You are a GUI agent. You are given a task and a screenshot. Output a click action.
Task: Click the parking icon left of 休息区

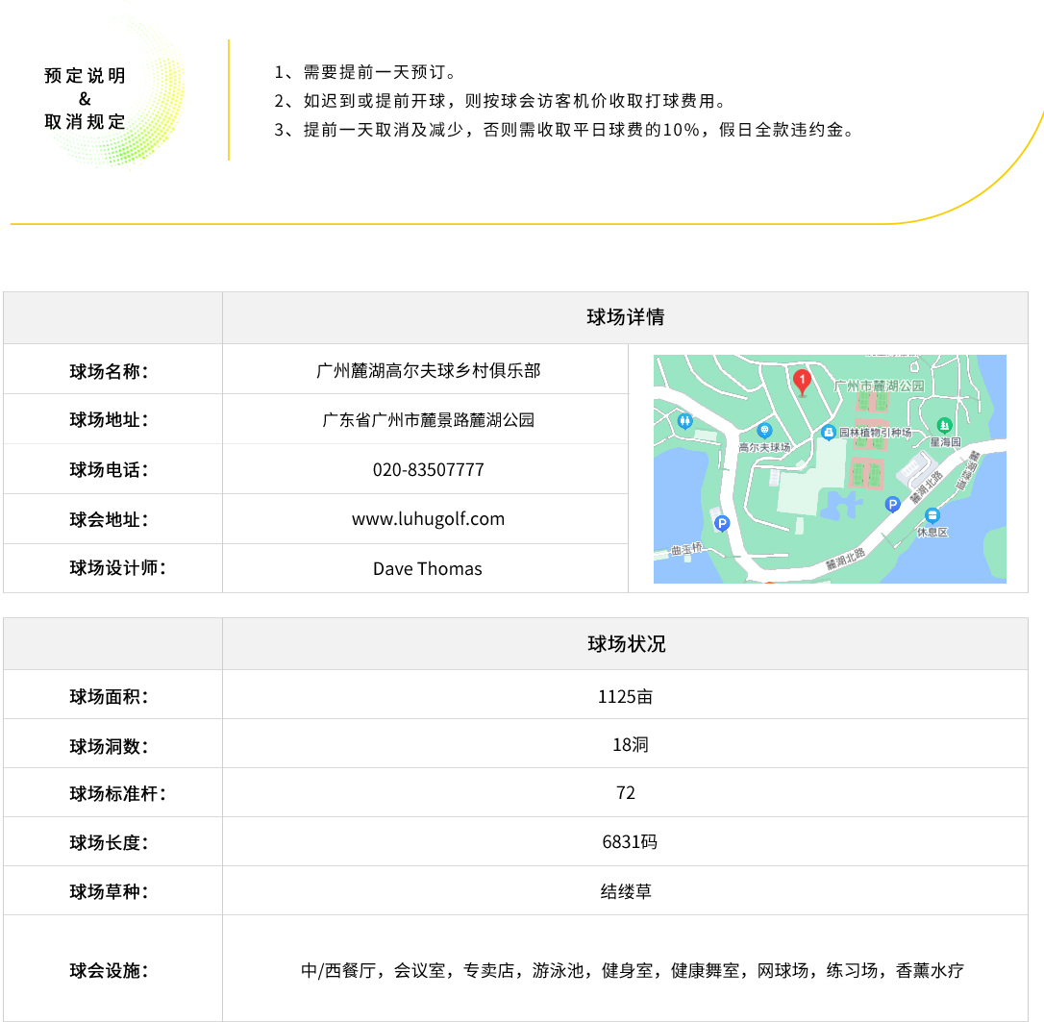(892, 504)
